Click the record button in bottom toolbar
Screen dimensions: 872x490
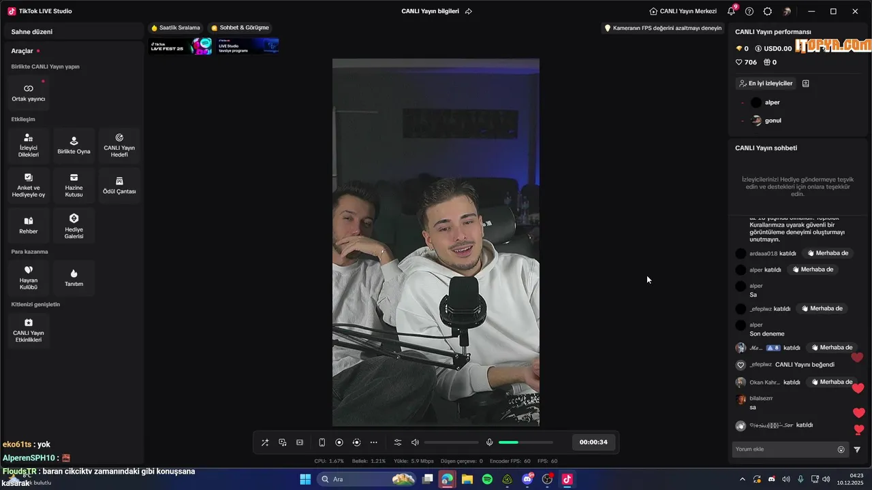coord(339,442)
